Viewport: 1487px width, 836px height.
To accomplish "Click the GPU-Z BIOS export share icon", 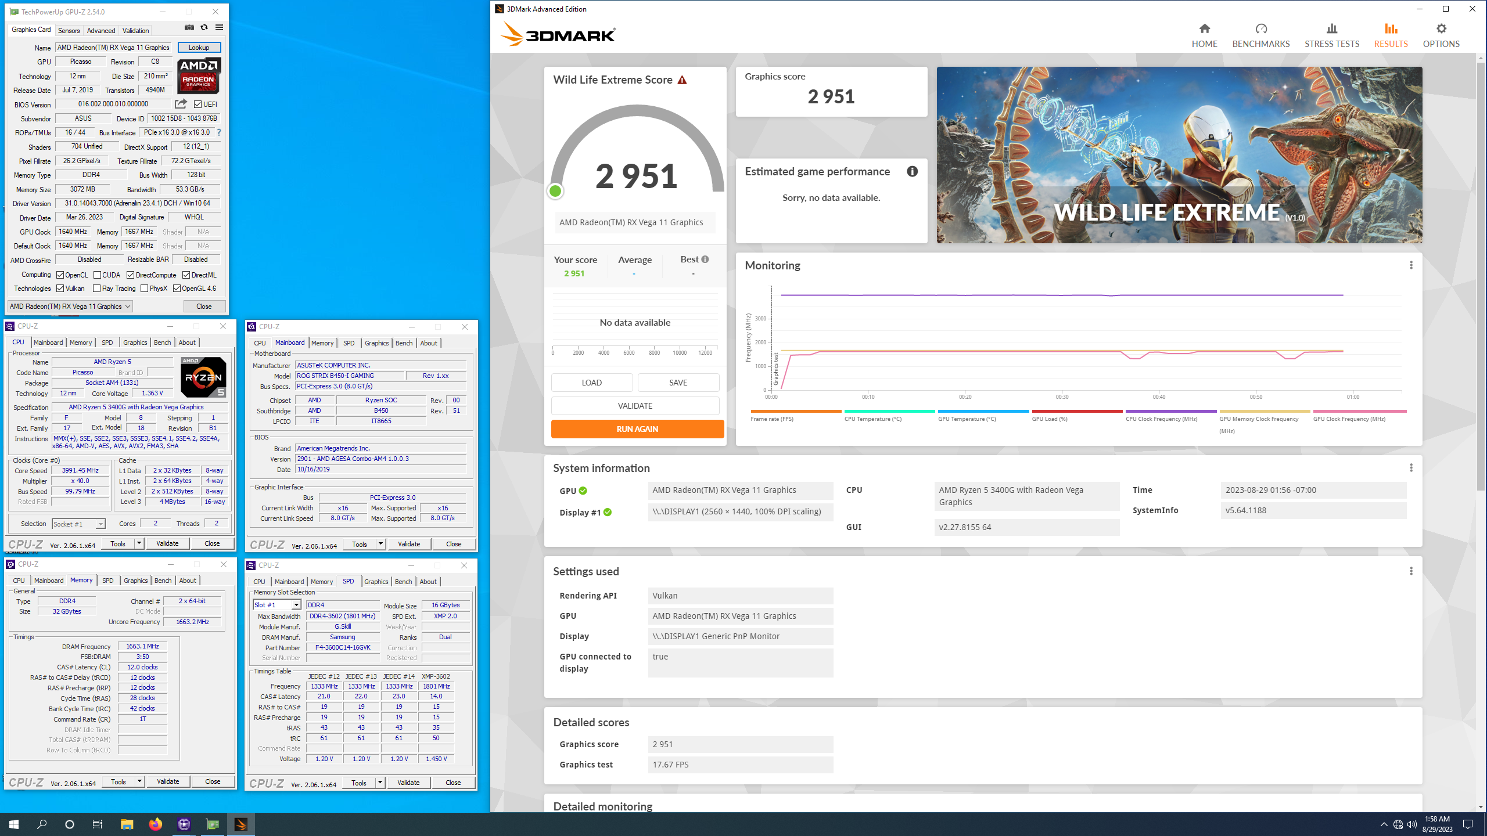I will 181,104.
